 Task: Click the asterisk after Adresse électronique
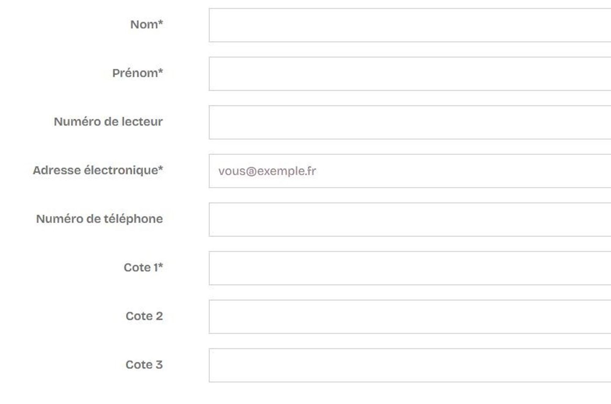point(160,168)
